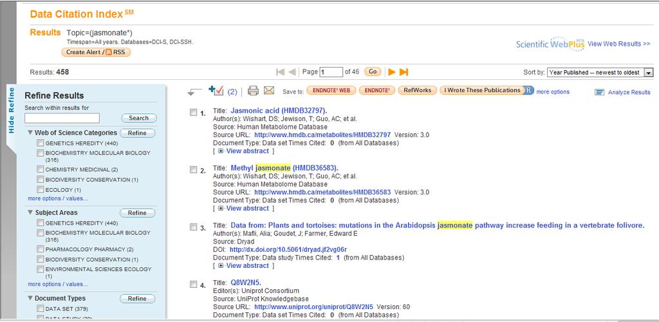Click the Go page button

click(373, 72)
